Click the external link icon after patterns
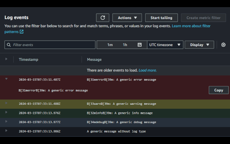This screenshot has width=230, height=144. coord(22,32)
